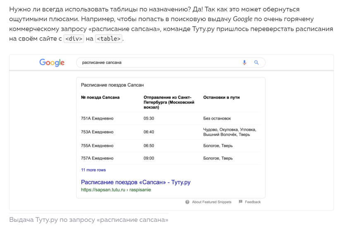Open the '11 more rows' link
Viewport: 339px width, 231px height.
tap(93, 170)
